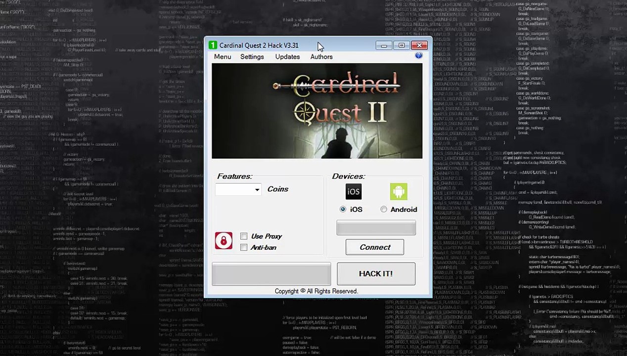The width and height of the screenshot is (627, 356).
Task: Click the window title 'Cardinal Quest 2 Hack V3.31'
Action: coord(259,45)
